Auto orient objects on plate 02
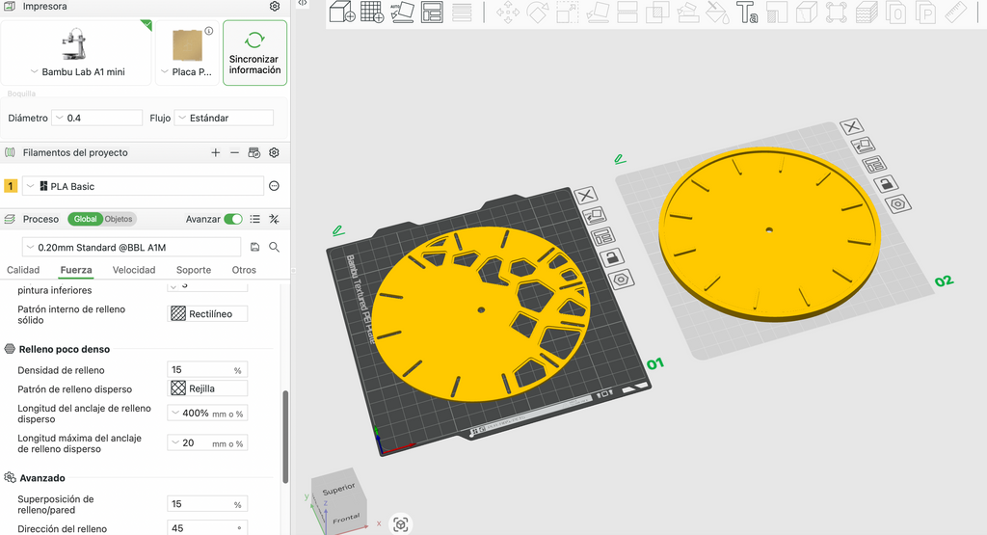This screenshot has height=535, width=987. (x=863, y=146)
